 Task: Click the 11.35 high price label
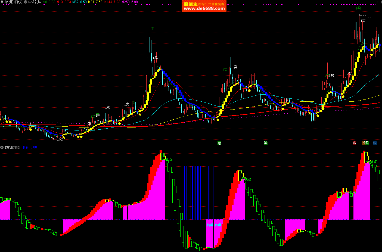[x=367, y=16]
